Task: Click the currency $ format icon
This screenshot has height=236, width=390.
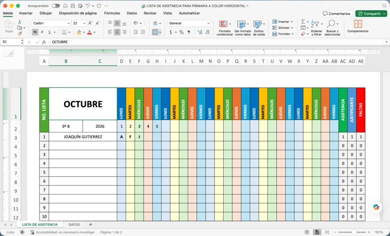Action: pyautogui.click(x=171, y=32)
